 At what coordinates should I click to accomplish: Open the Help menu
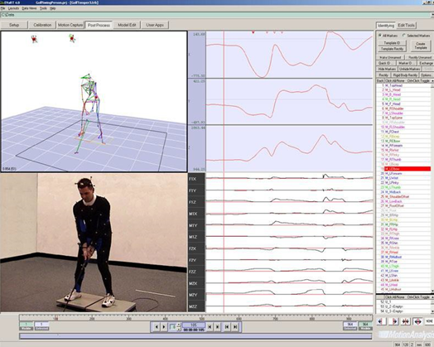pyautogui.click(x=52, y=8)
